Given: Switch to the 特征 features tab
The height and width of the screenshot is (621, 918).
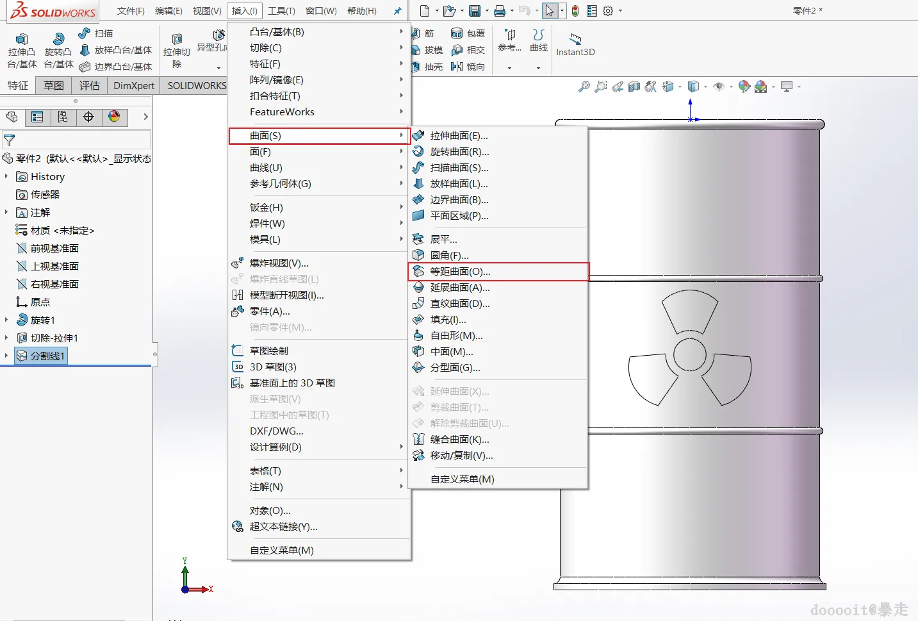Looking at the screenshot, I should [x=18, y=85].
